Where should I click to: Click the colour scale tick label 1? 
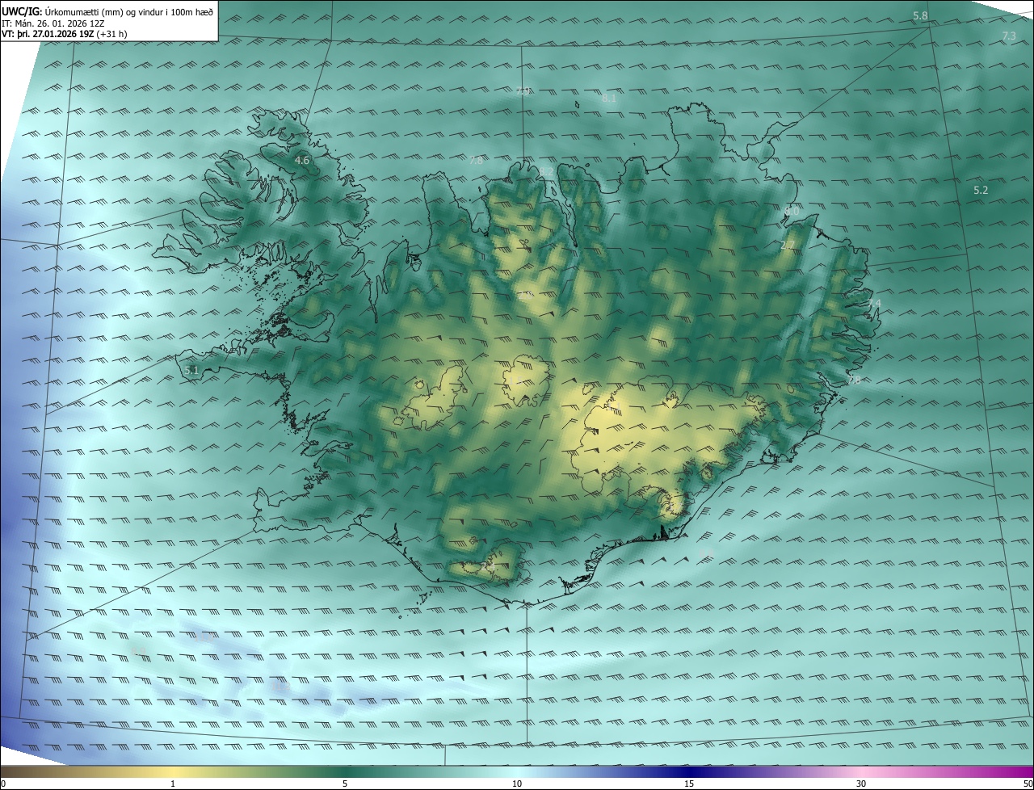click(x=173, y=784)
